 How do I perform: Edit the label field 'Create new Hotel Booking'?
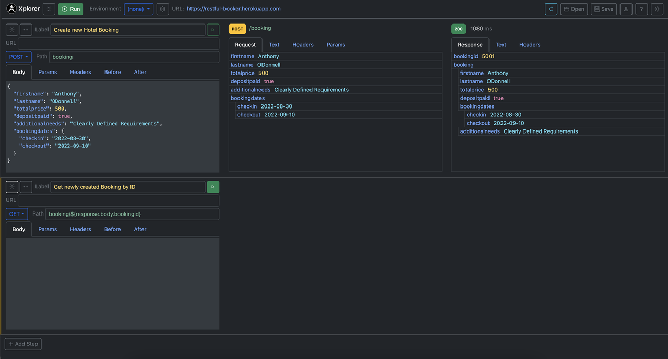pos(128,30)
